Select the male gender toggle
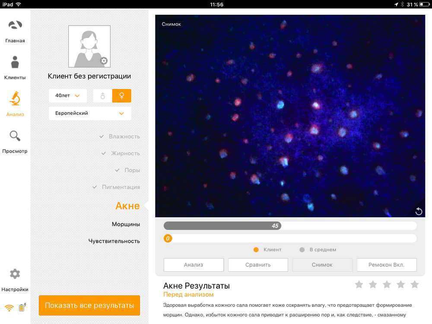Viewport: 432px width, 324px height. 103,96
